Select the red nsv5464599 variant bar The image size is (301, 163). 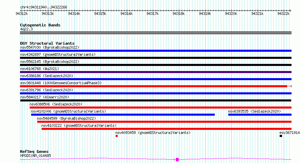164,122
